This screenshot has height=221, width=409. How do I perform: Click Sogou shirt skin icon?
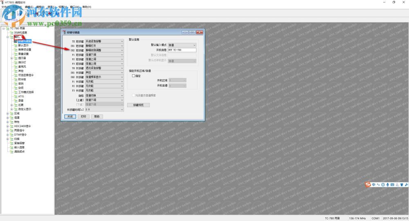[402, 185]
